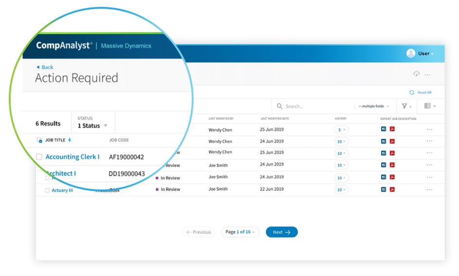
Task: Export Word for Wendy Chen 24 Jun row
Action: (384, 141)
